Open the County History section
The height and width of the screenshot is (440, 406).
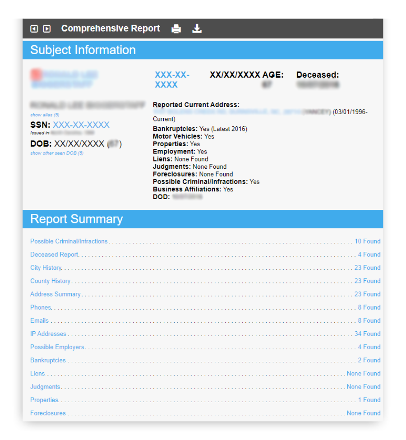(50, 281)
